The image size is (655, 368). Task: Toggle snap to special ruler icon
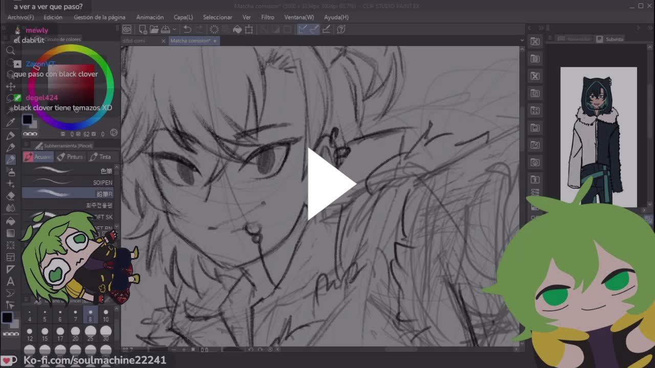(314, 30)
